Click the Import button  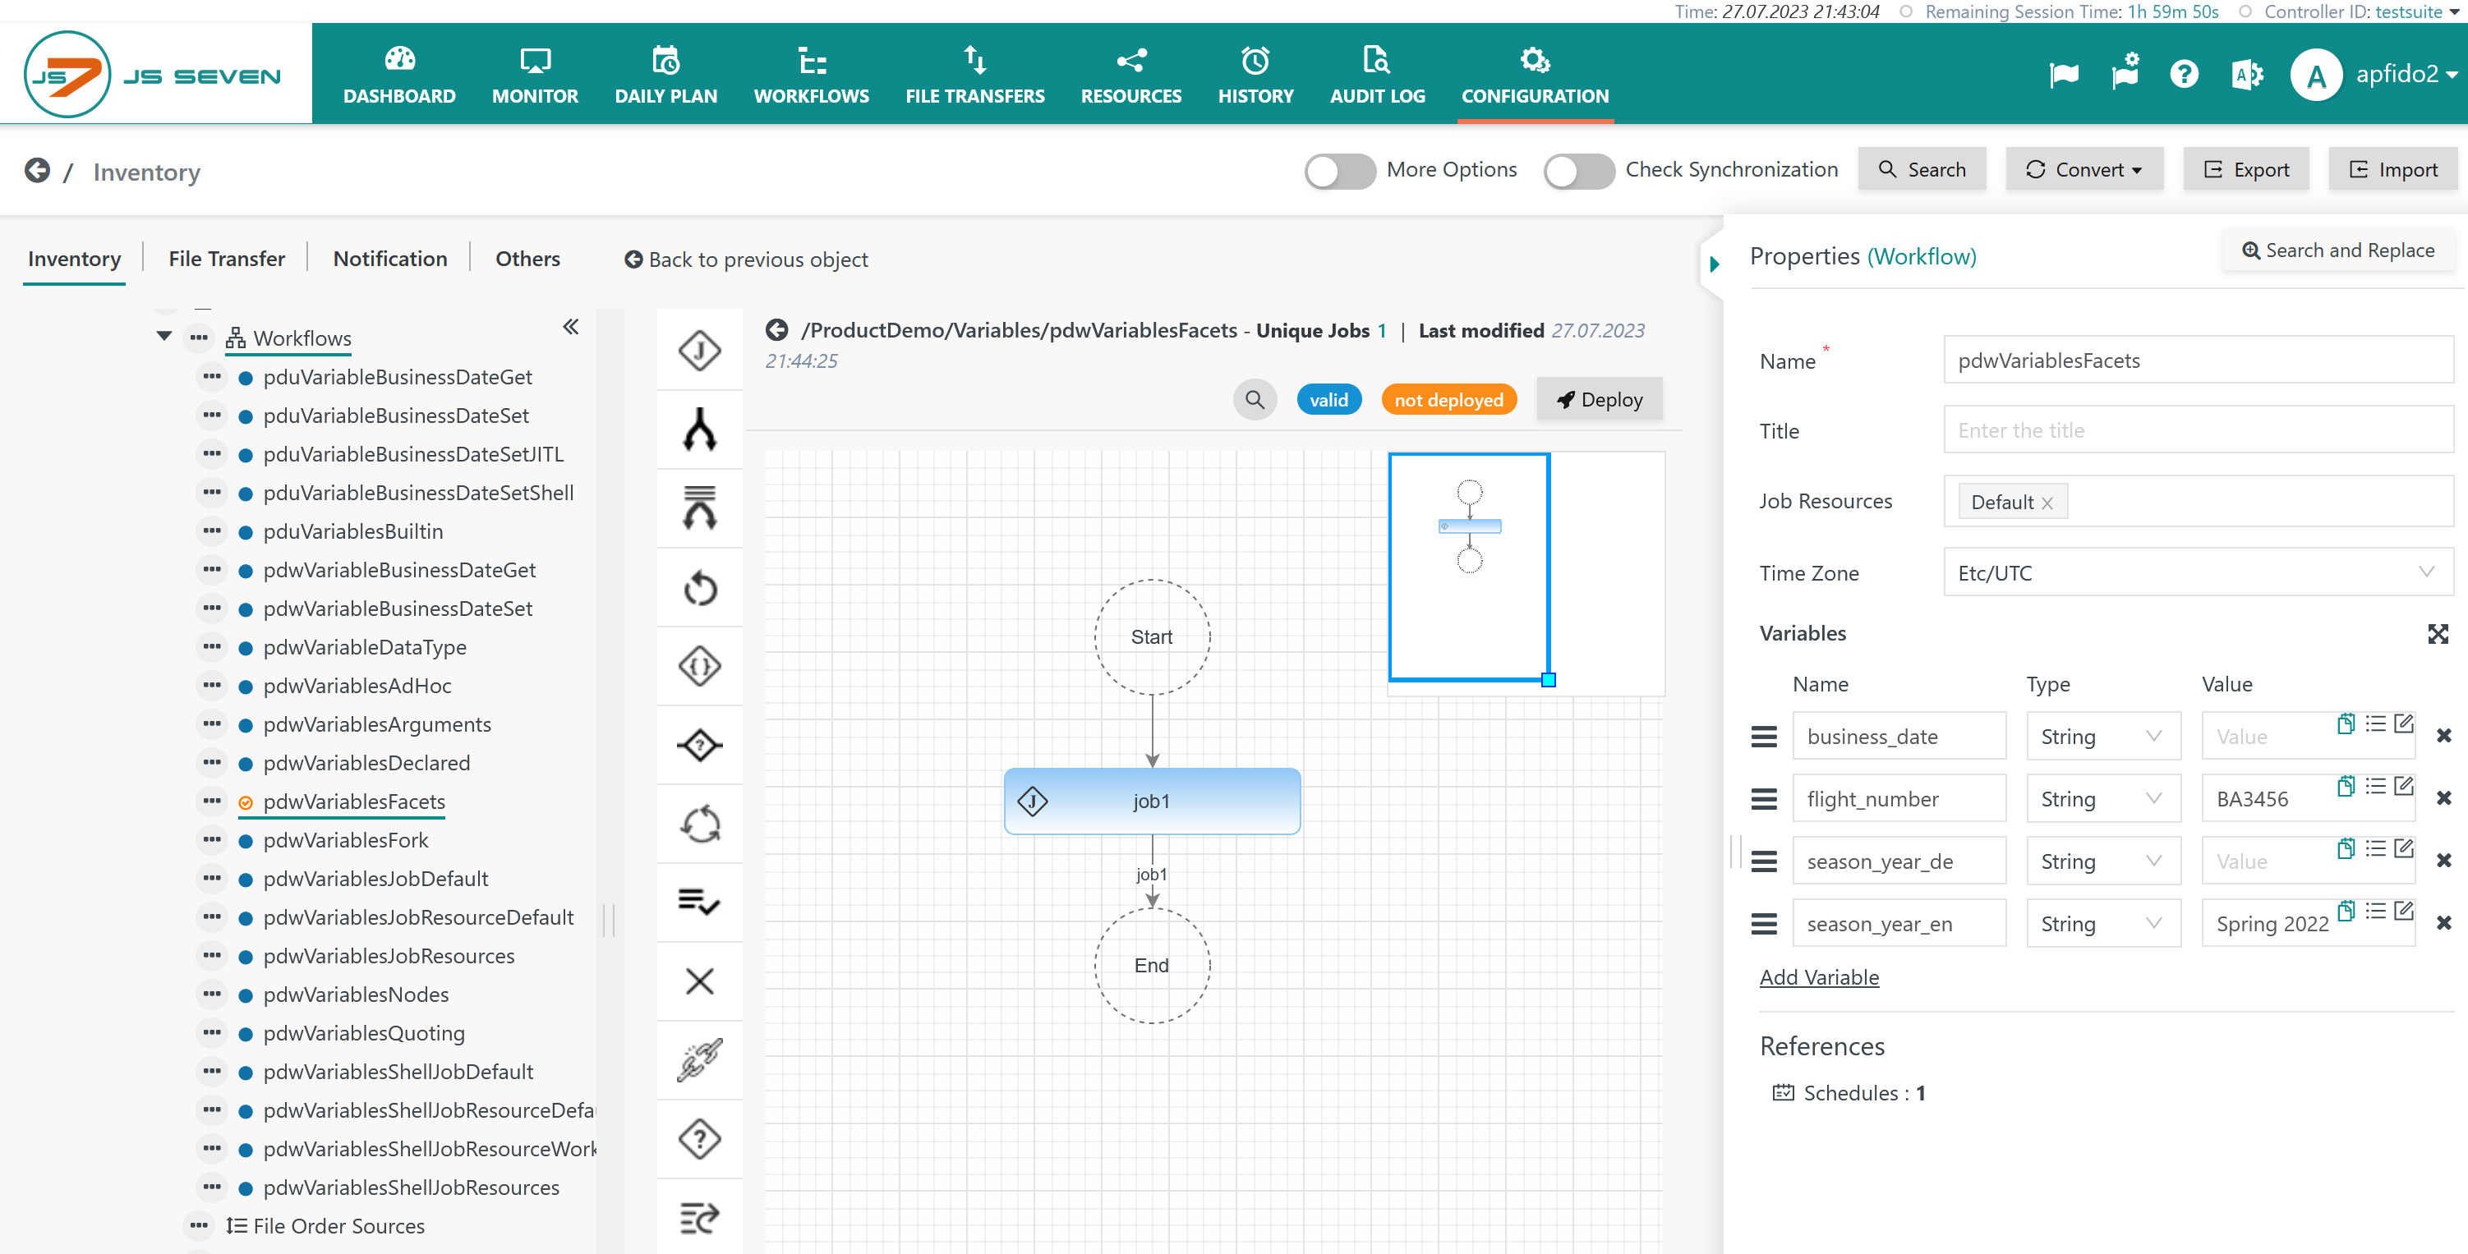point(2392,169)
